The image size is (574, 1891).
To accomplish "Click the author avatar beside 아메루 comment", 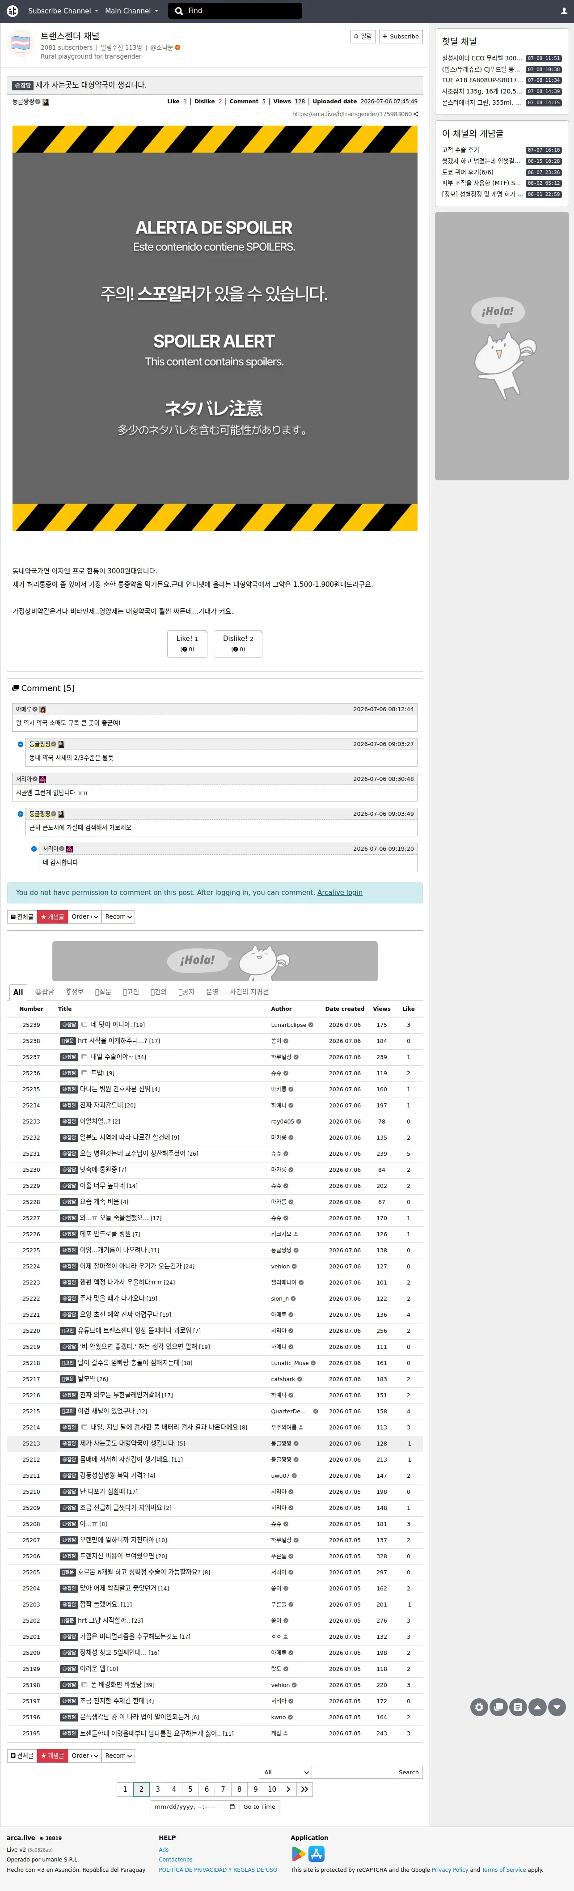I will click(42, 709).
